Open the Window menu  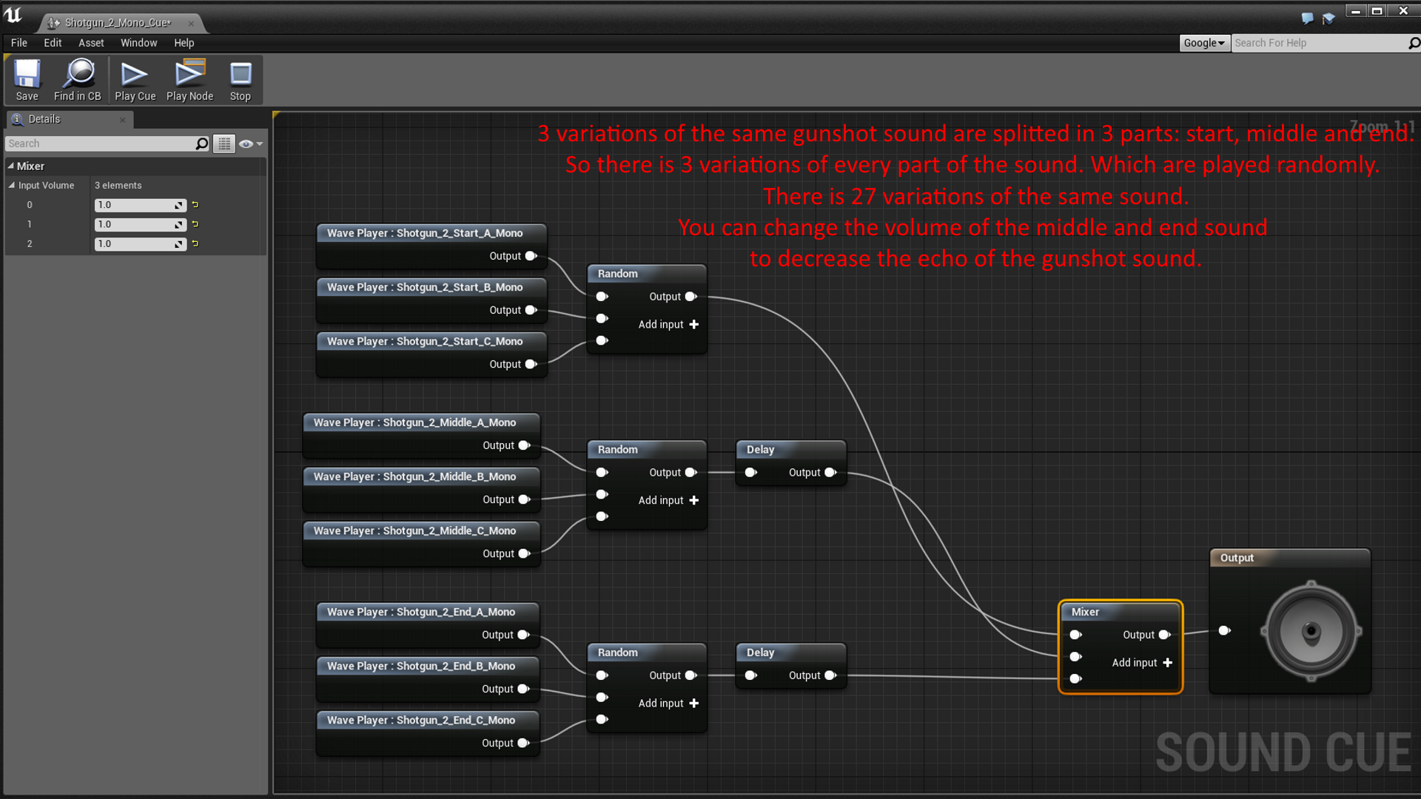[138, 42]
